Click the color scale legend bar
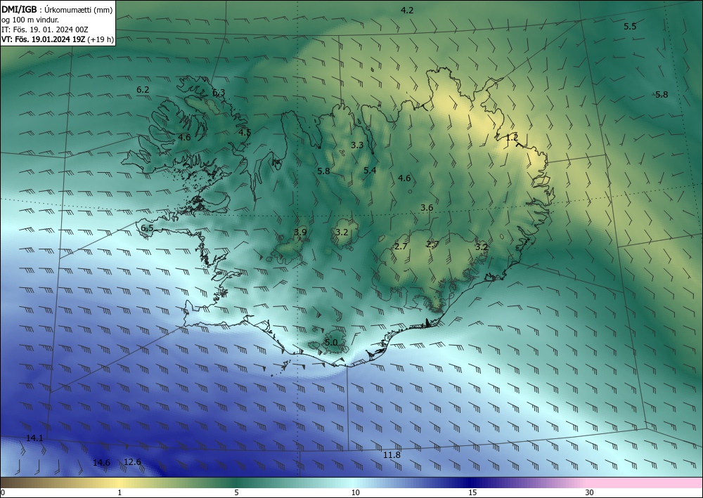The image size is (703, 498). [351, 483]
